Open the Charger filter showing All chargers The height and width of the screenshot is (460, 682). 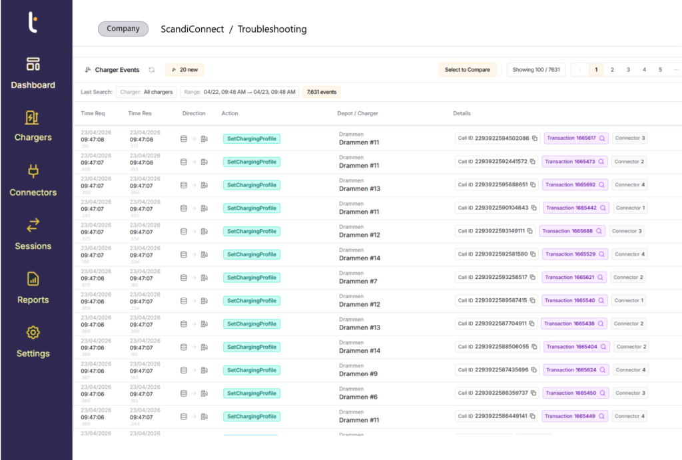click(146, 92)
